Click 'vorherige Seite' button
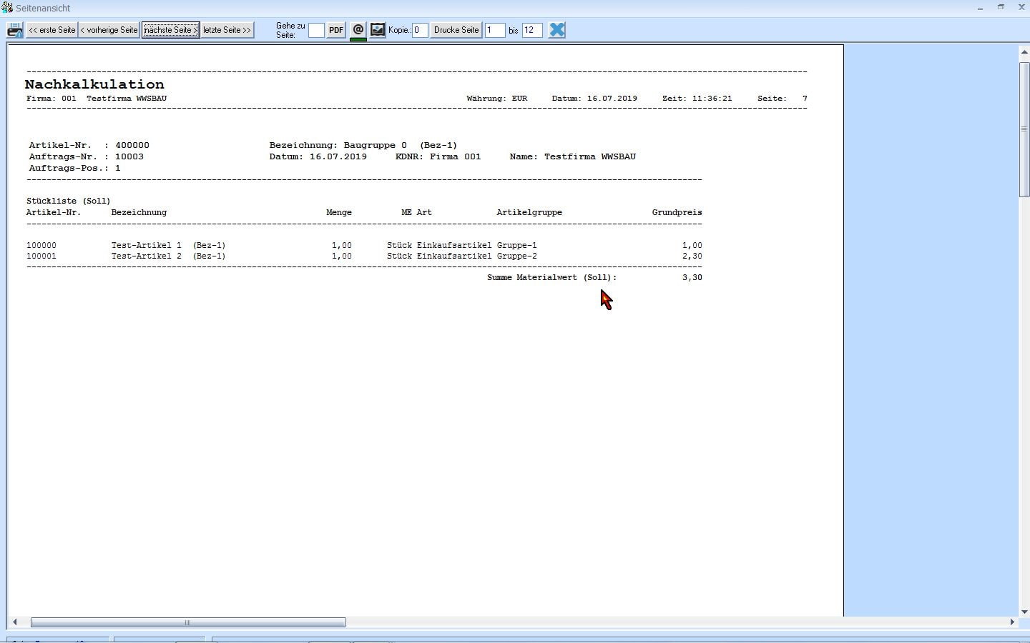Screen dimensions: 1030x643 pyautogui.click(x=109, y=30)
